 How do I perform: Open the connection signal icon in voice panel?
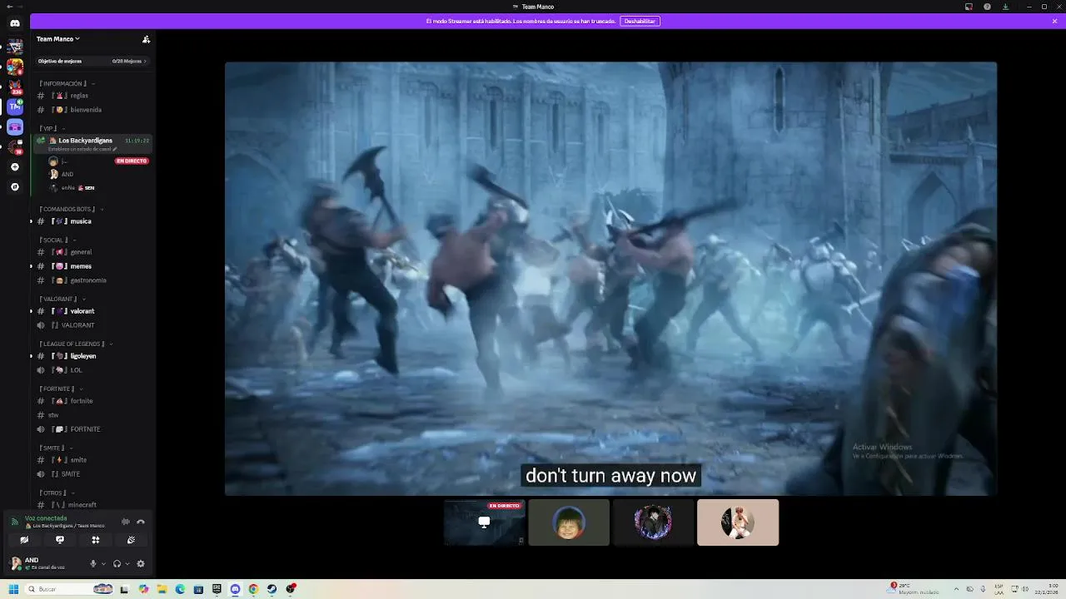click(14, 522)
